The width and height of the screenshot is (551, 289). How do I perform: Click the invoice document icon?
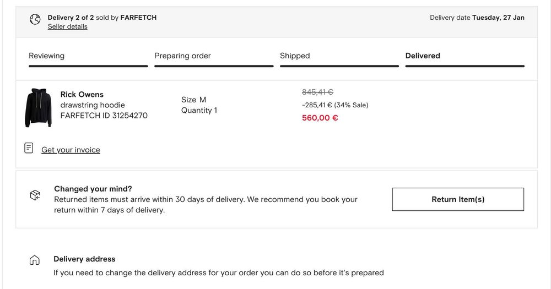[x=29, y=148]
